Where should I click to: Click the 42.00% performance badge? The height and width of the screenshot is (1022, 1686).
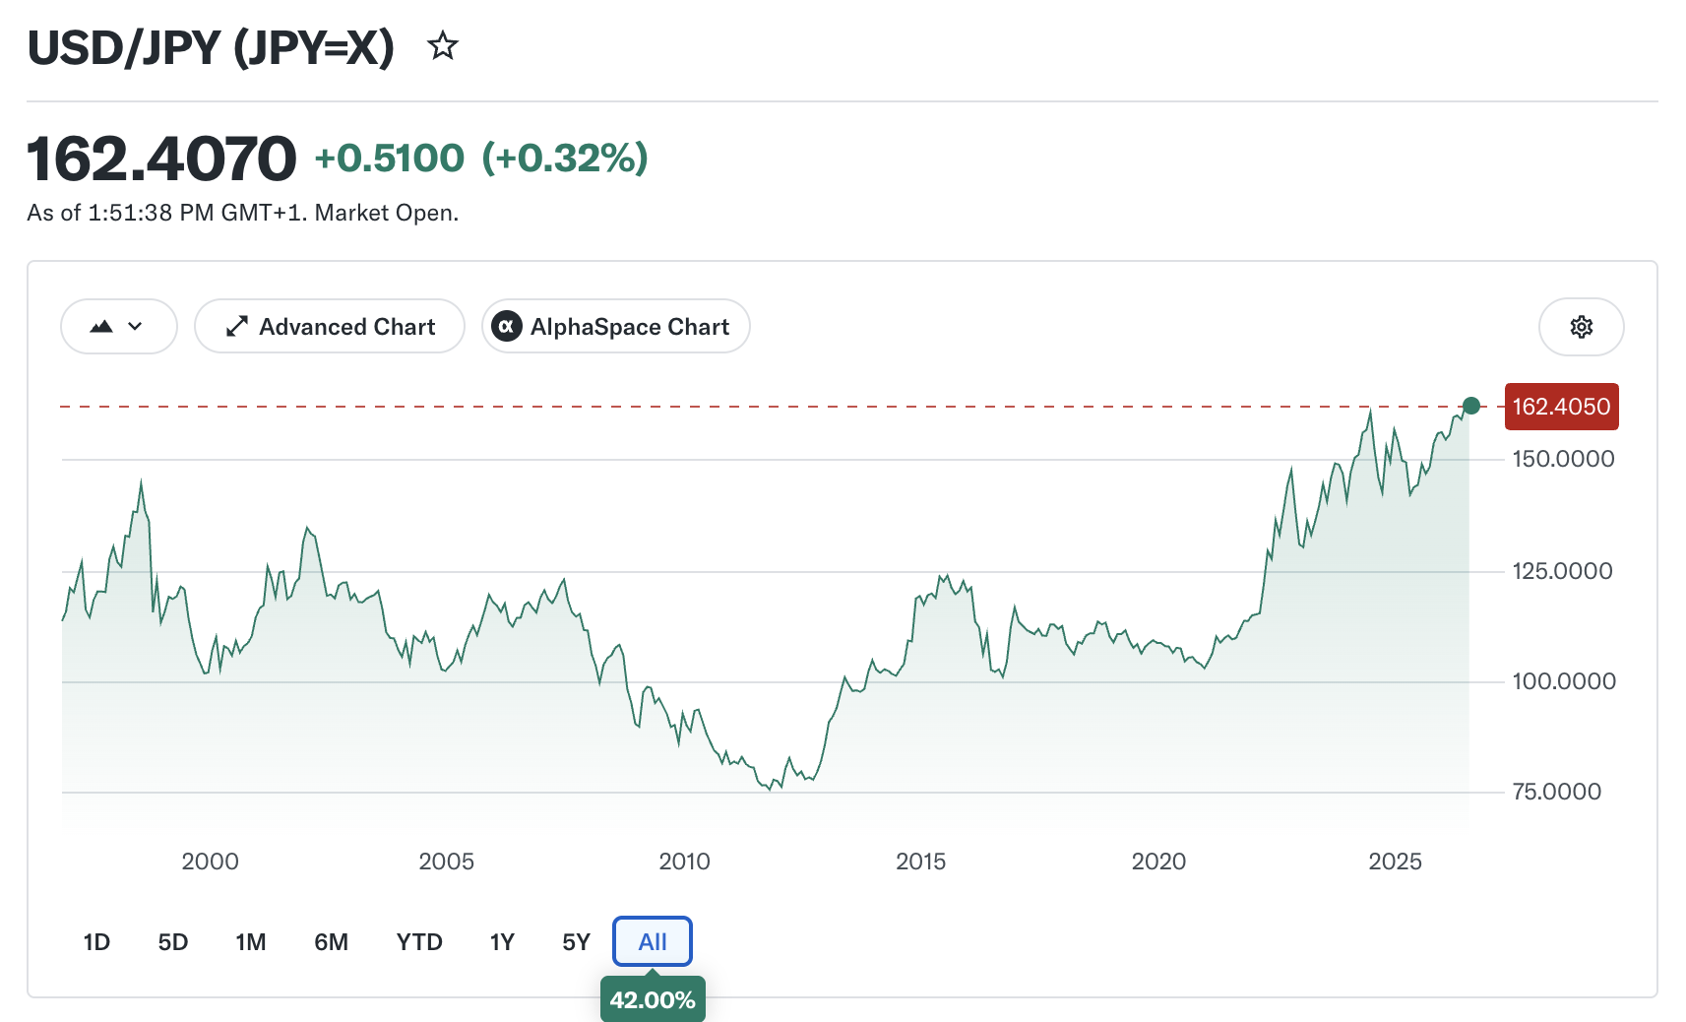[653, 999]
